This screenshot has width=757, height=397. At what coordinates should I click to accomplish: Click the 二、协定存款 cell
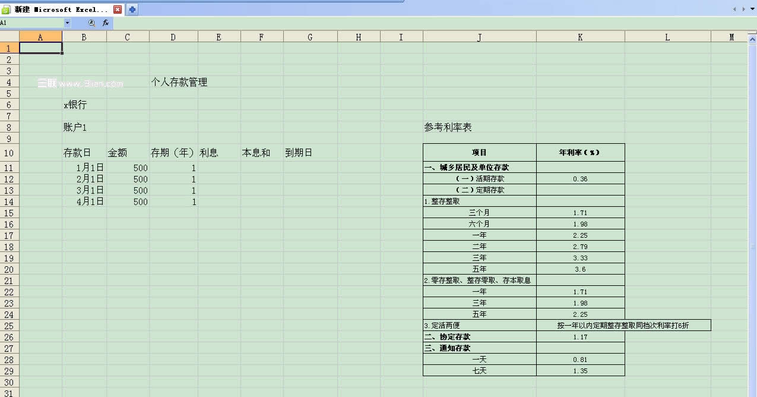[x=480, y=337]
